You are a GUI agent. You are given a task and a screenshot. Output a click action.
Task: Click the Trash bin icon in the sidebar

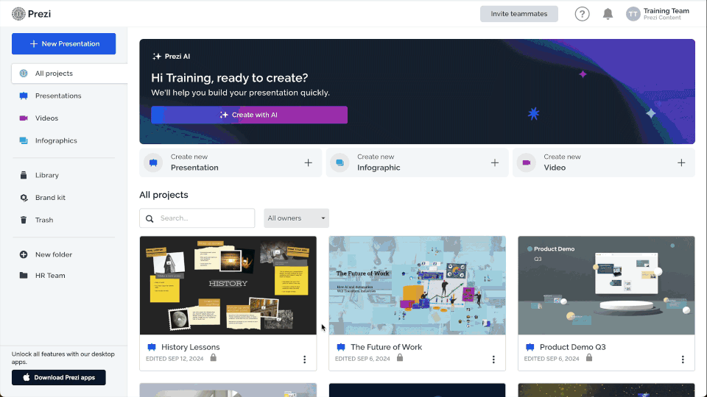(24, 220)
